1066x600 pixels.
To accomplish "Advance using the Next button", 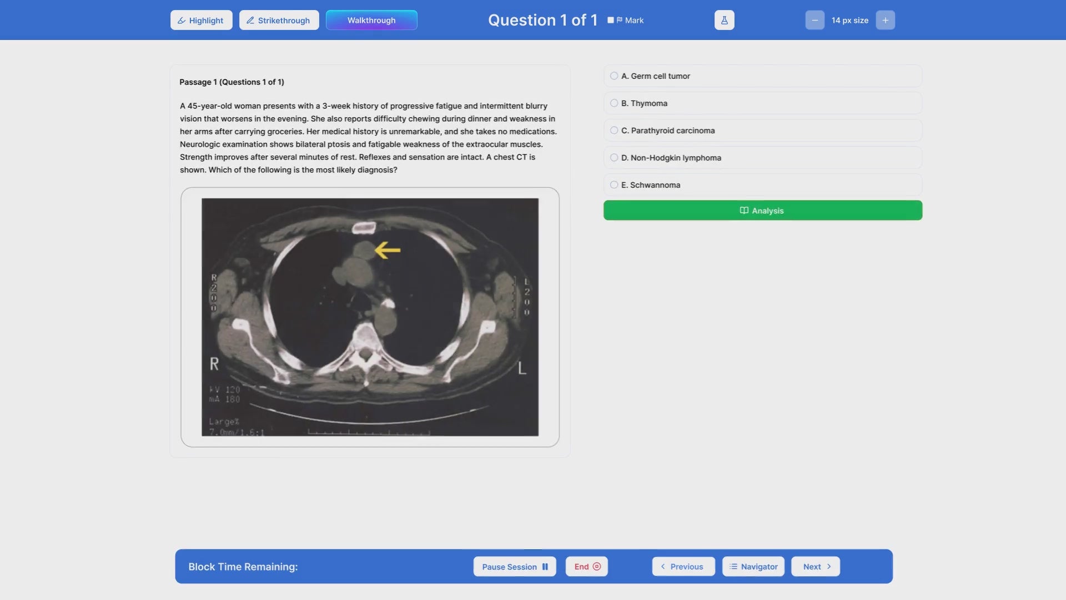I will point(815,567).
